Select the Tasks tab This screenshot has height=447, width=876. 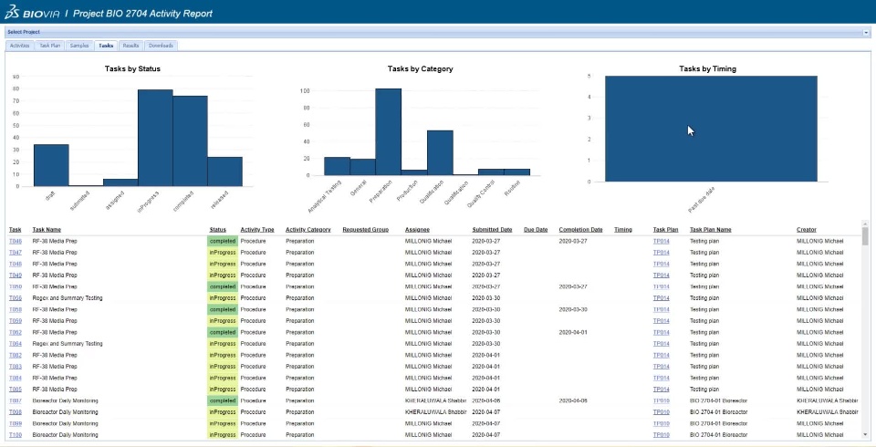pos(106,46)
